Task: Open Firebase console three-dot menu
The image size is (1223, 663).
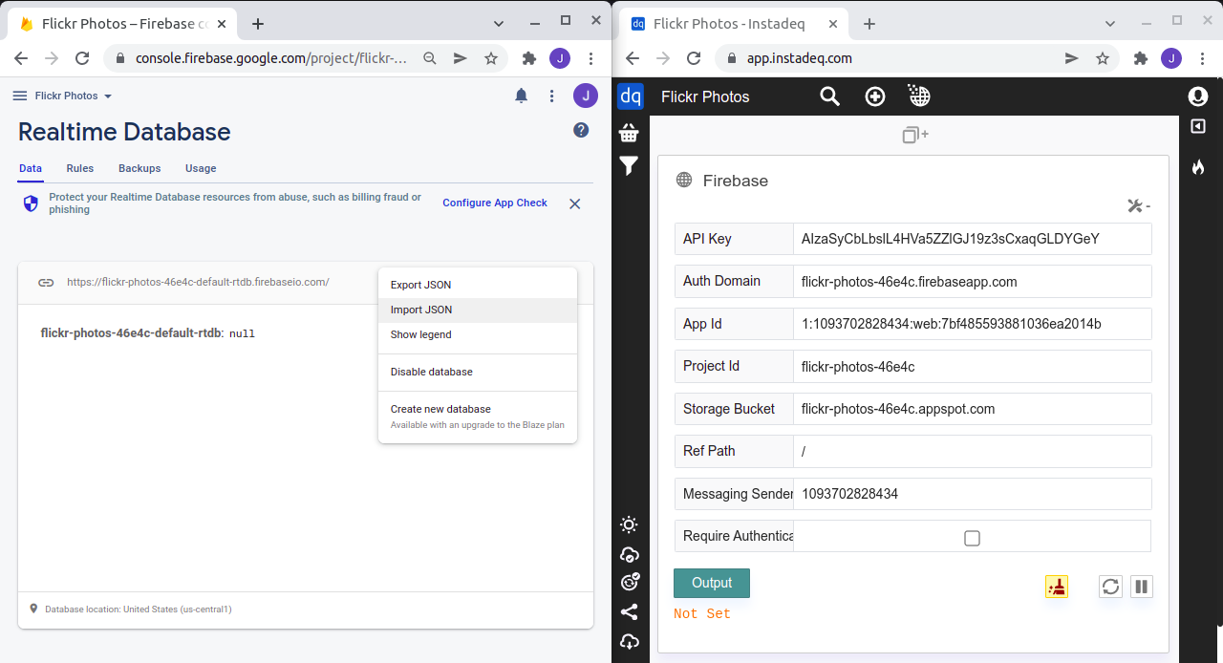Action: 551,96
